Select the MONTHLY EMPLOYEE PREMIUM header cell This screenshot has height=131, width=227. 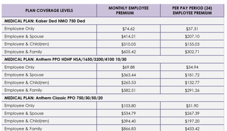pos(128,11)
